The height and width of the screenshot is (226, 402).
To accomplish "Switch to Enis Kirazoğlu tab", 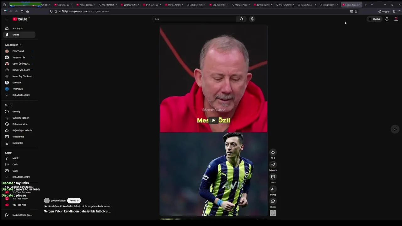I will tap(63, 5).
